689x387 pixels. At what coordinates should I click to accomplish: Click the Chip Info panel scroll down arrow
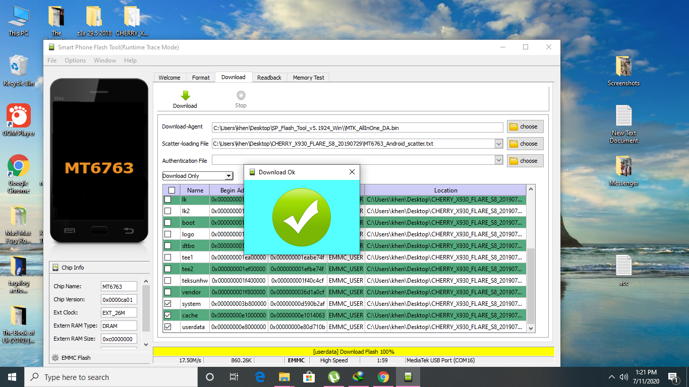point(146,345)
